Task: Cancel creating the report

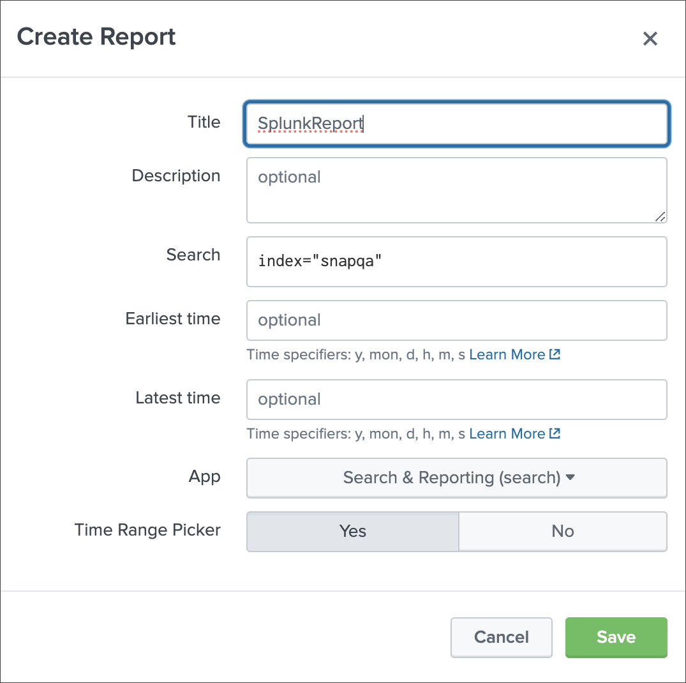Action: click(x=501, y=637)
